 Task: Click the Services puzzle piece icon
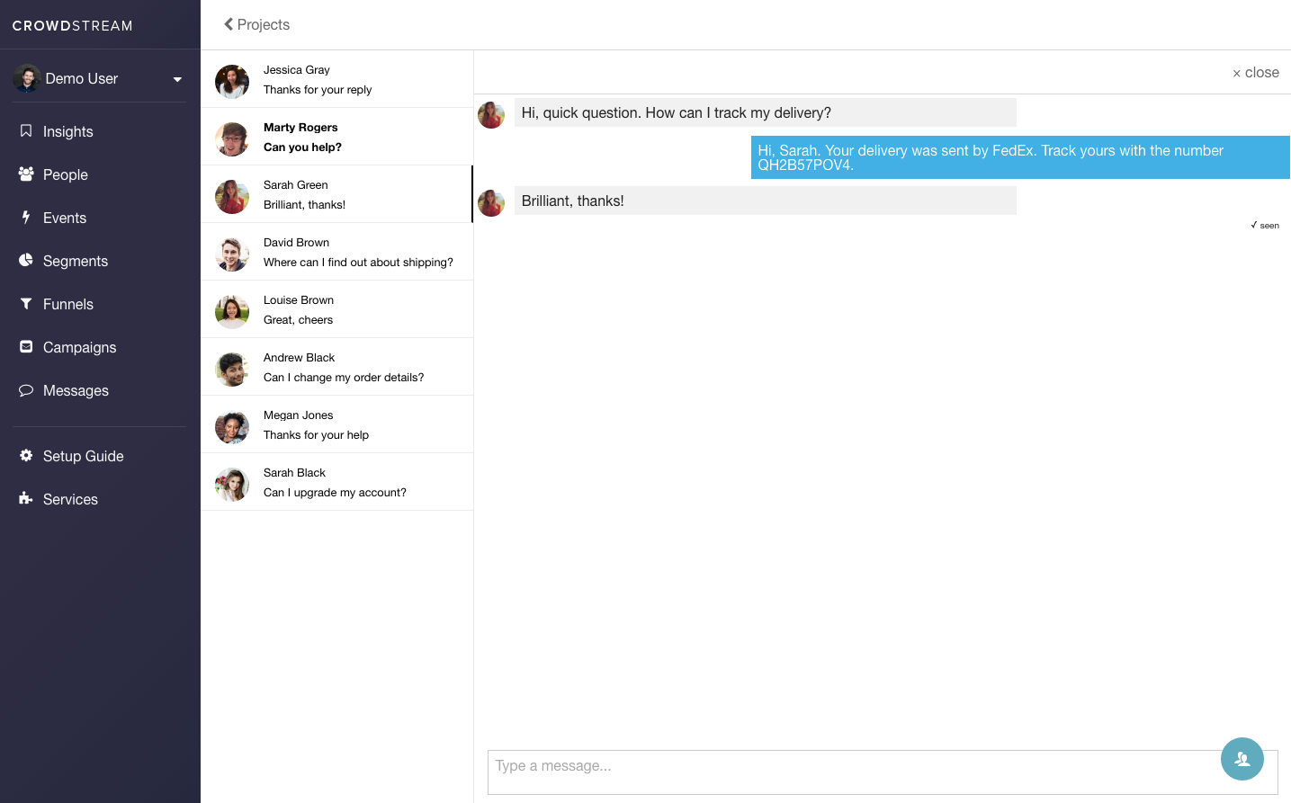point(26,498)
